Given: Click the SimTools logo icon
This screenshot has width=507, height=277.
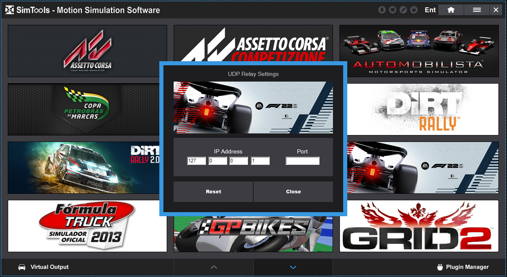Looking at the screenshot, I should (x=9, y=10).
